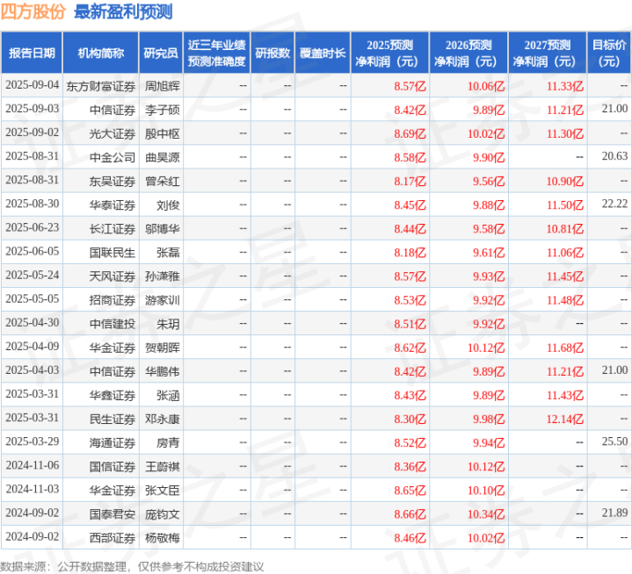This screenshot has width=632, height=574.
Task: Open the 东方财富证券 institution entry
Action: (100, 85)
